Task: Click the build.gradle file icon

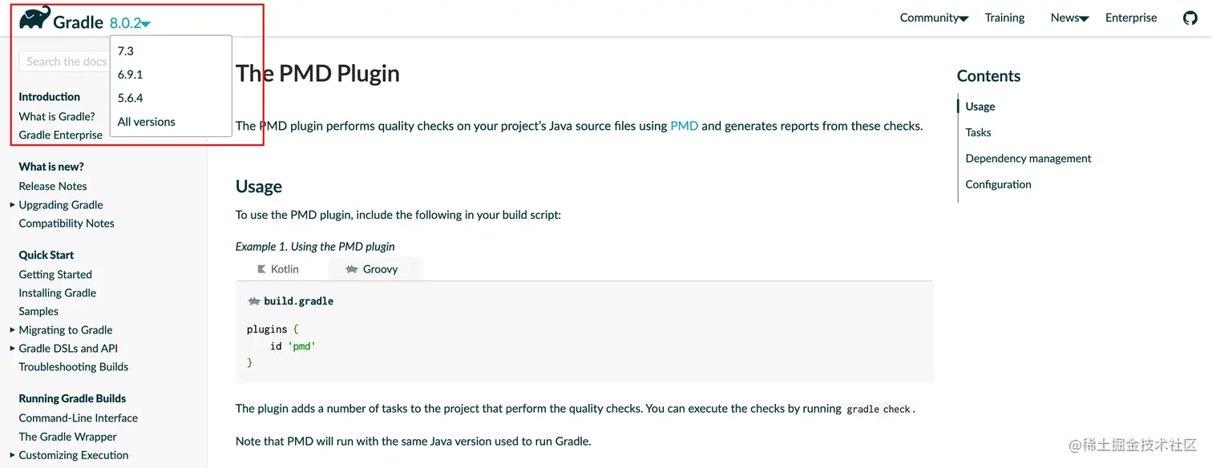Action: pos(254,301)
